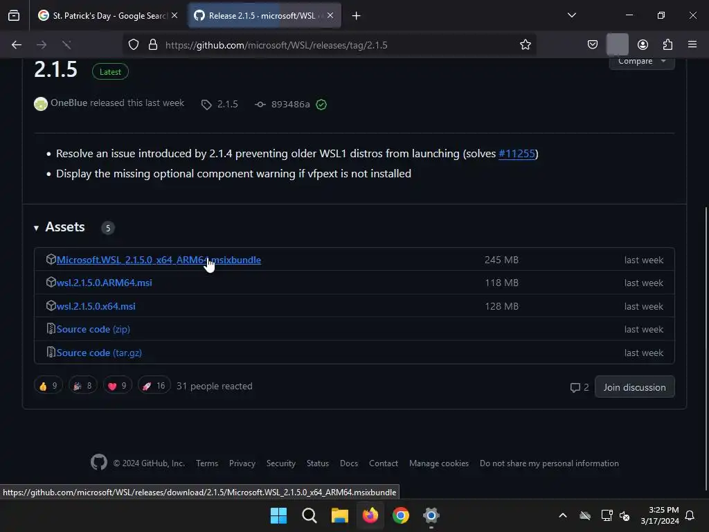Click OneBlue's avatar image
Image resolution: width=709 pixels, height=532 pixels.
[41, 104]
